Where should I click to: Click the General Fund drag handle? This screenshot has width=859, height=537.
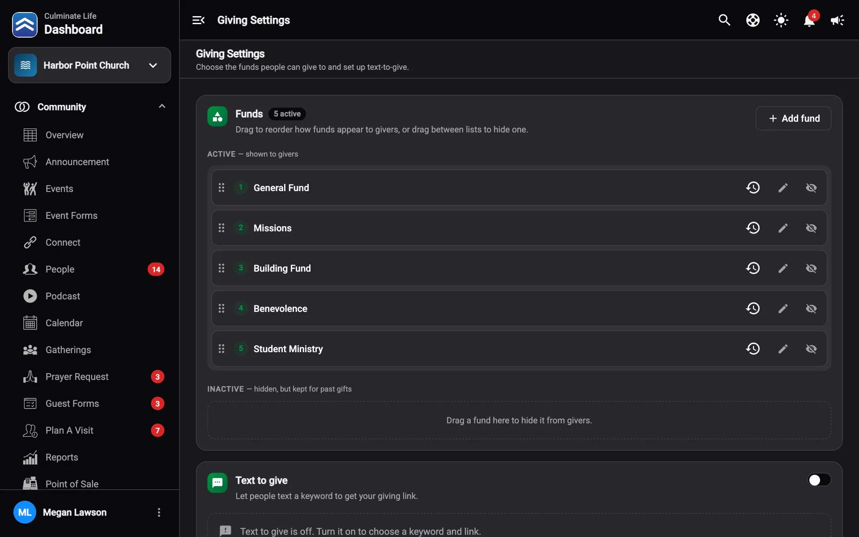[221, 188]
